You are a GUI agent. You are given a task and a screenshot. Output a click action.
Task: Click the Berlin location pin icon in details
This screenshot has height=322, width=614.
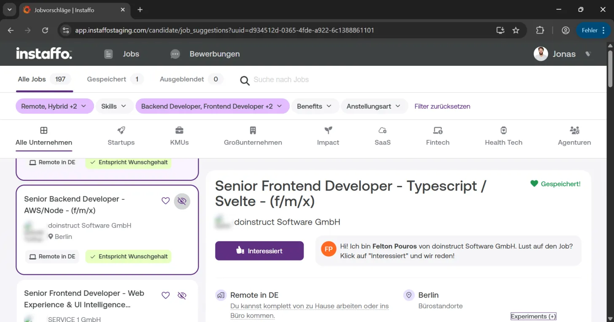409,295
